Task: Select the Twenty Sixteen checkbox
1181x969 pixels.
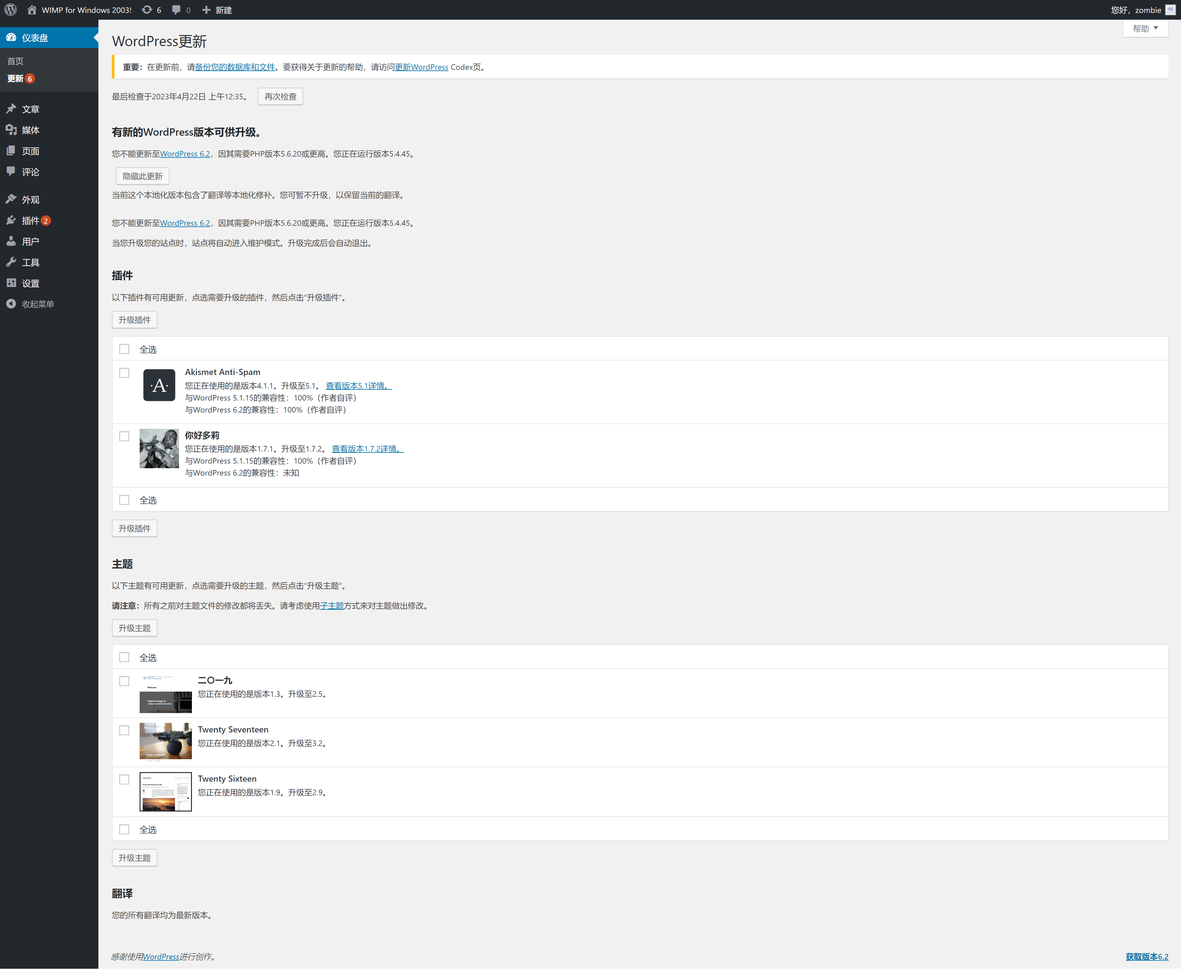Action: click(x=125, y=779)
